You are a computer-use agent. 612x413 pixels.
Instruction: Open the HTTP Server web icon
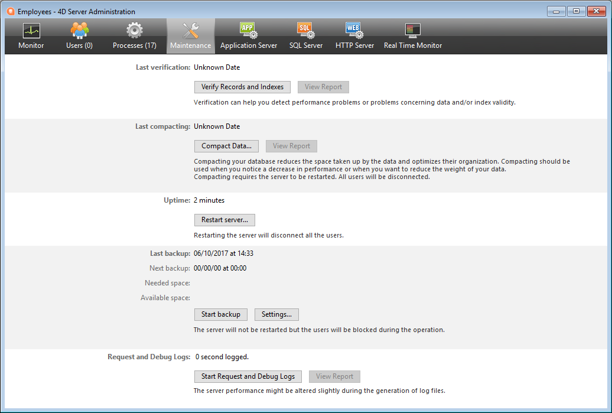[354, 30]
